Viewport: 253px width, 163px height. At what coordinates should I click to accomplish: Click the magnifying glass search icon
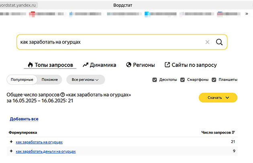click(219, 42)
